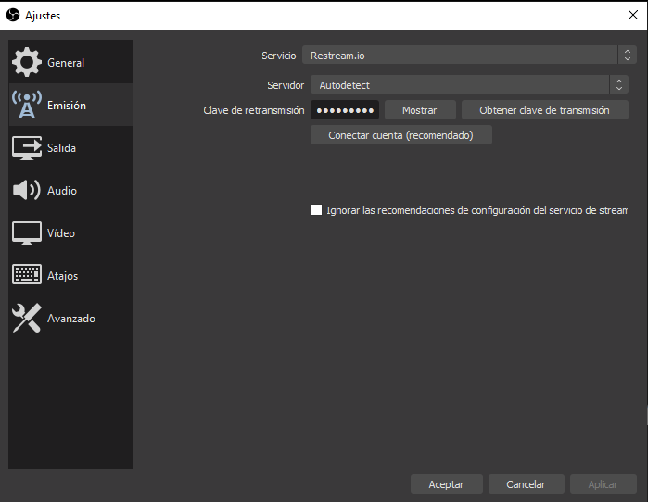Click the Emisión antenna icon
The height and width of the screenshot is (502, 648).
[27, 105]
